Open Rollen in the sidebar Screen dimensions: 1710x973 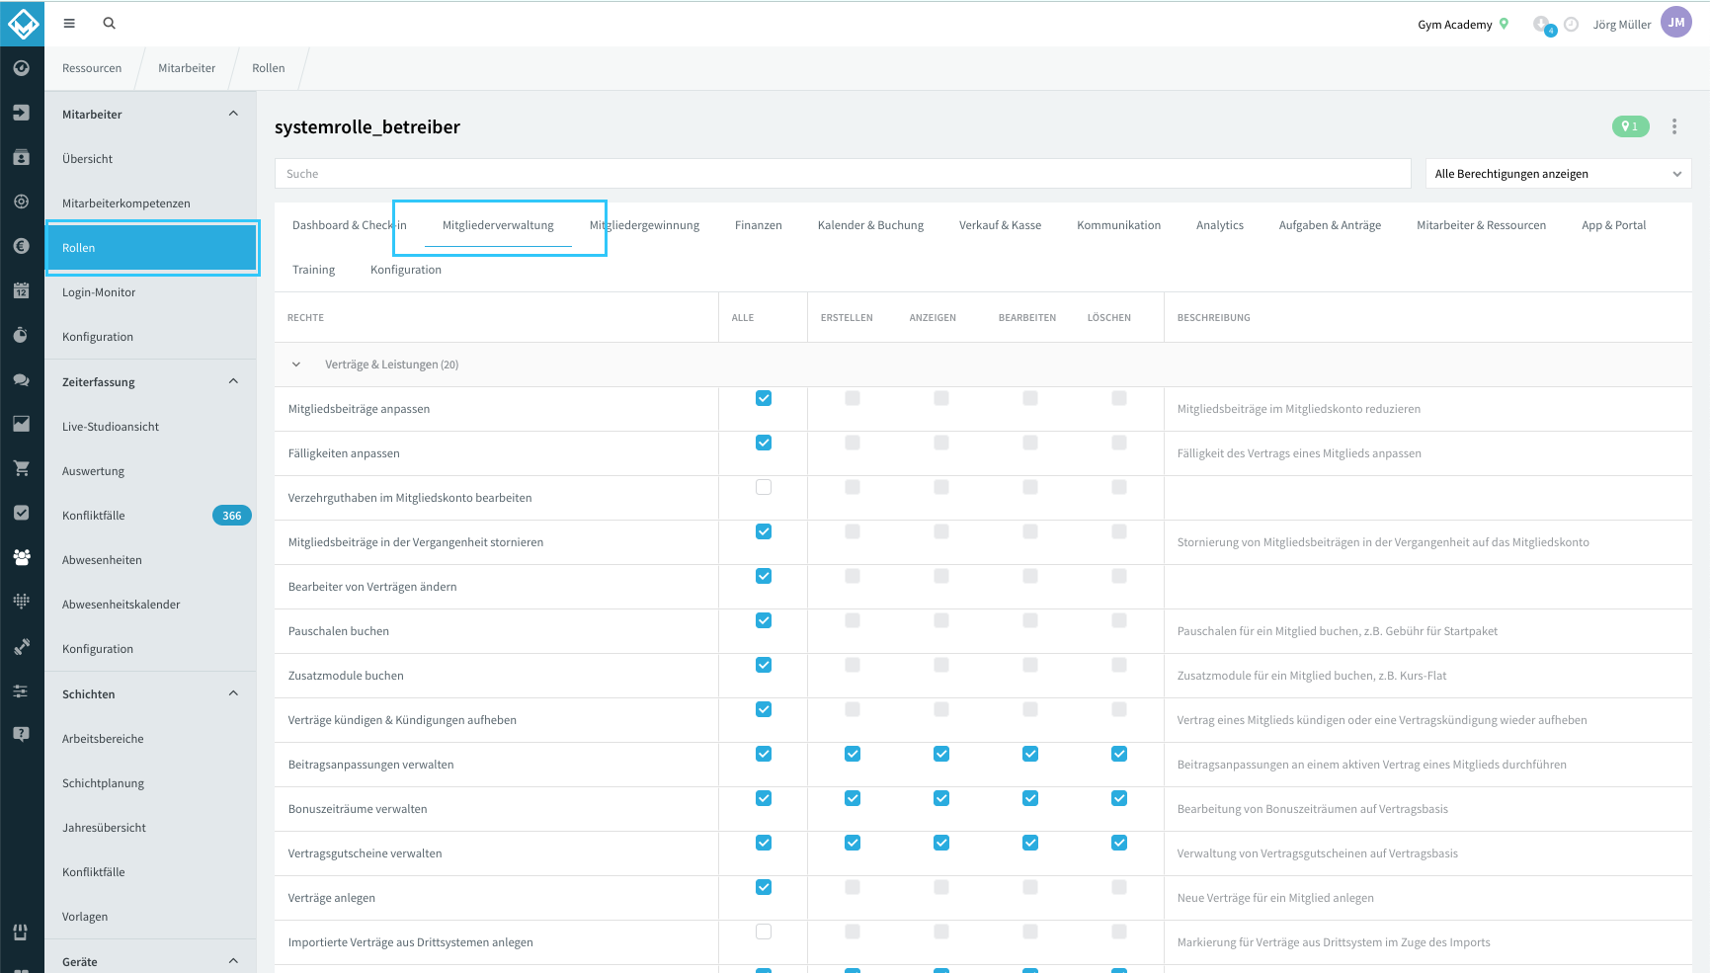(151, 248)
